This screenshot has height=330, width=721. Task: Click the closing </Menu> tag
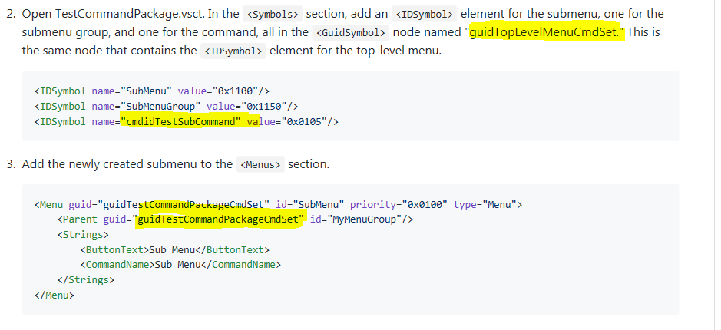coord(54,295)
